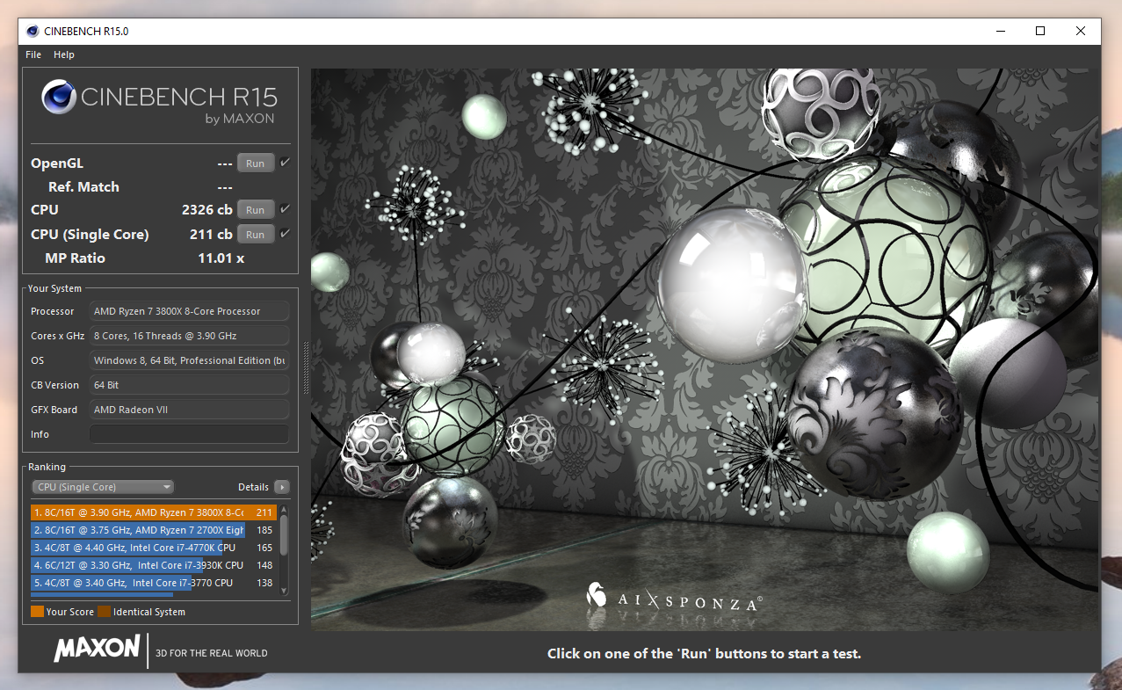Screen dimensions: 1122x690
Task: Run the CPU (Single Core) test
Action: (x=256, y=235)
